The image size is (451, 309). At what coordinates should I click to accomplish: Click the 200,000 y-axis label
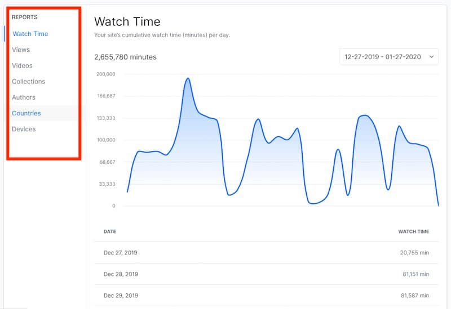pos(105,74)
